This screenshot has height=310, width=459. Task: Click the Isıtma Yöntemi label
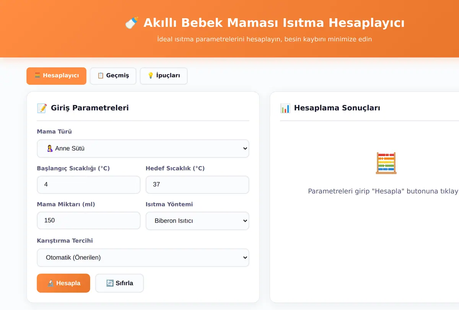tap(169, 204)
